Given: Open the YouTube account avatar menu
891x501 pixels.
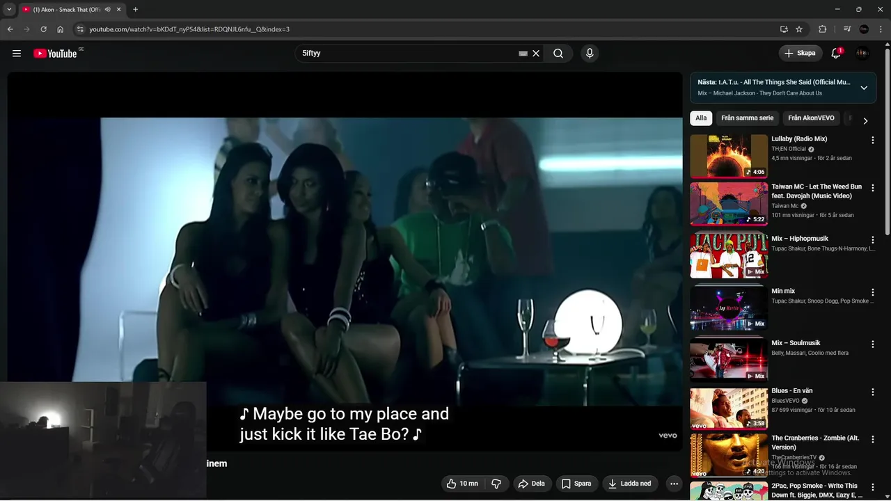Looking at the screenshot, I should coord(862,53).
